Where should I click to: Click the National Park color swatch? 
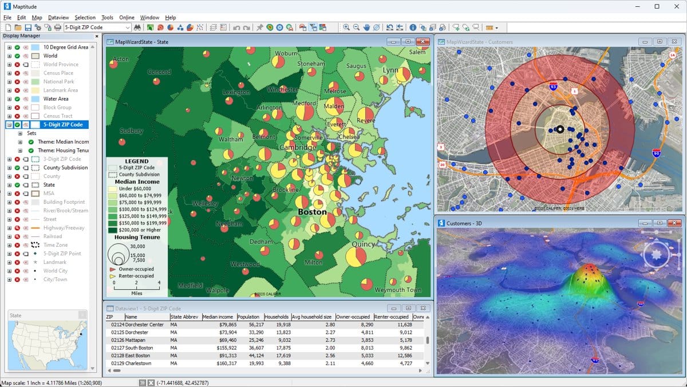click(34, 81)
